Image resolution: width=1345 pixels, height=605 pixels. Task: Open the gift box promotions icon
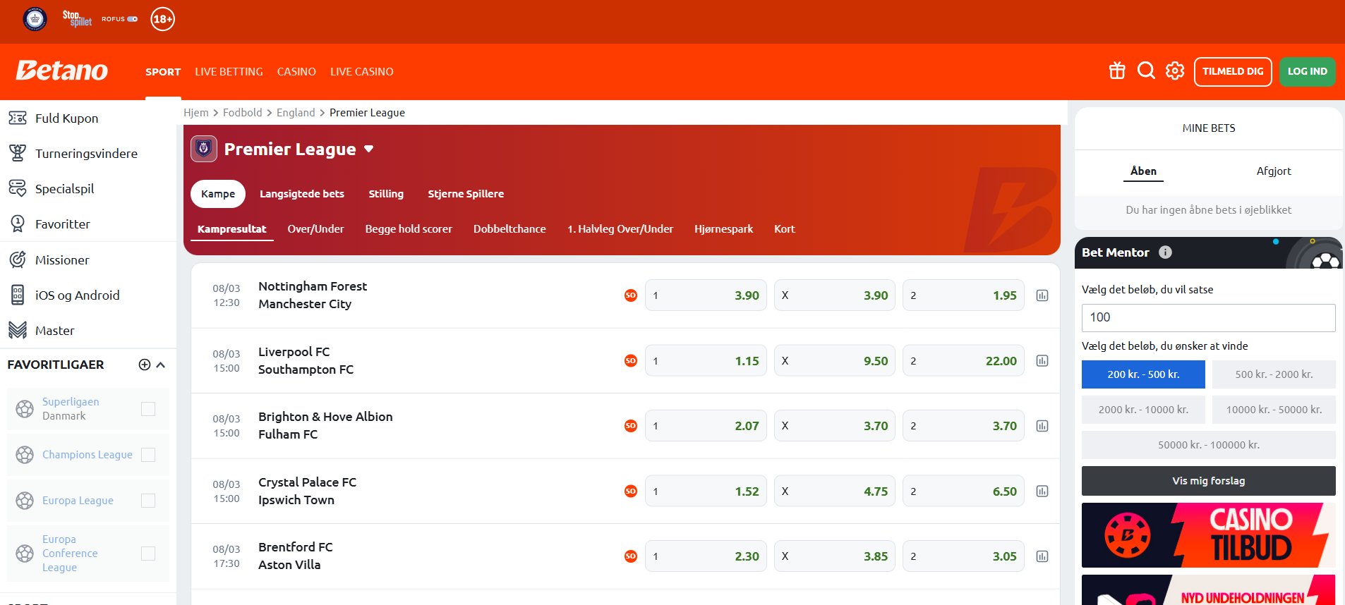coord(1116,71)
